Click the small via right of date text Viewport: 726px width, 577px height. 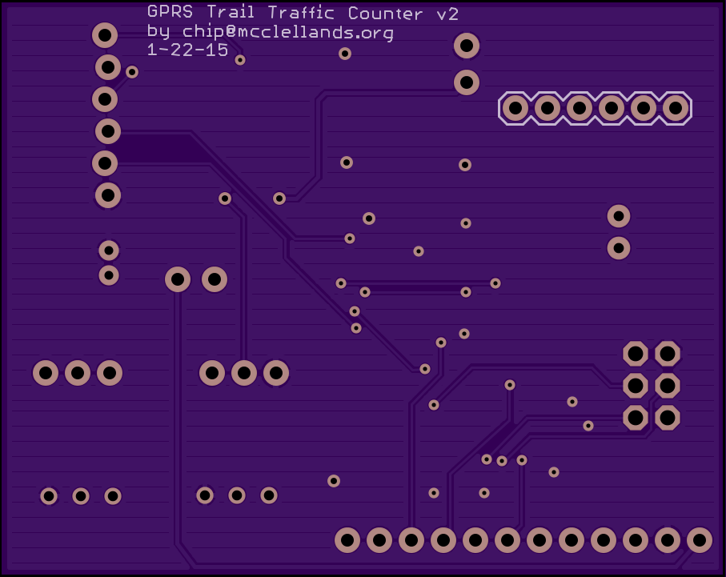pos(240,60)
